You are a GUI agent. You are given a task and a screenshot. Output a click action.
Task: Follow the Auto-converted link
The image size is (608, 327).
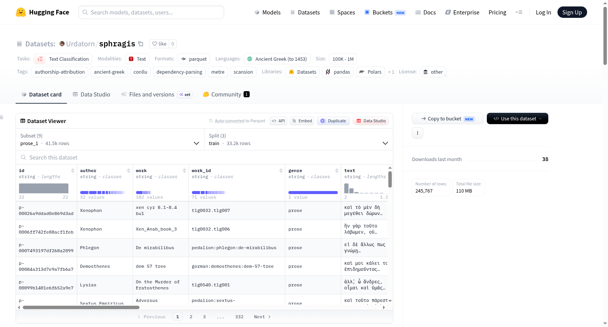pyautogui.click(x=230, y=121)
